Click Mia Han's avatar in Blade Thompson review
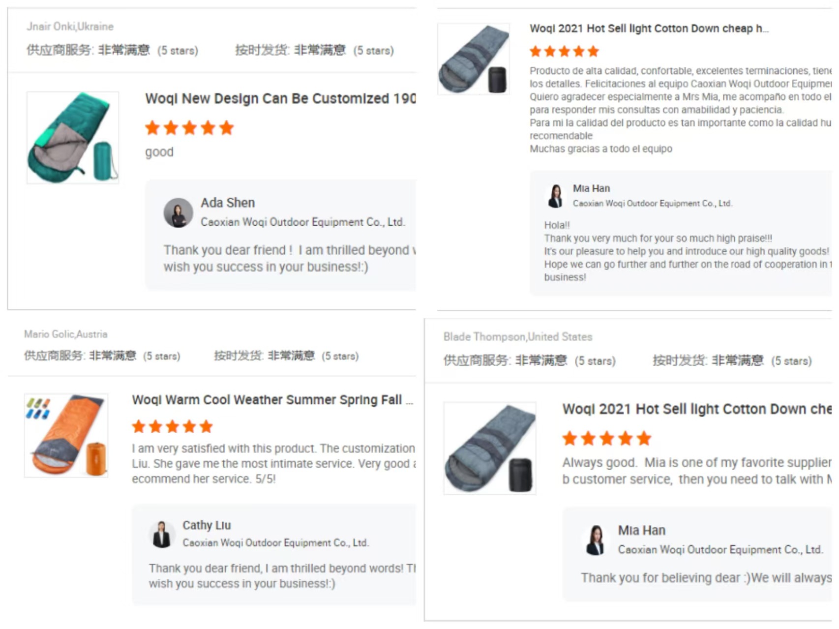The width and height of the screenshot is (839, 629). [x=596, y=539]
